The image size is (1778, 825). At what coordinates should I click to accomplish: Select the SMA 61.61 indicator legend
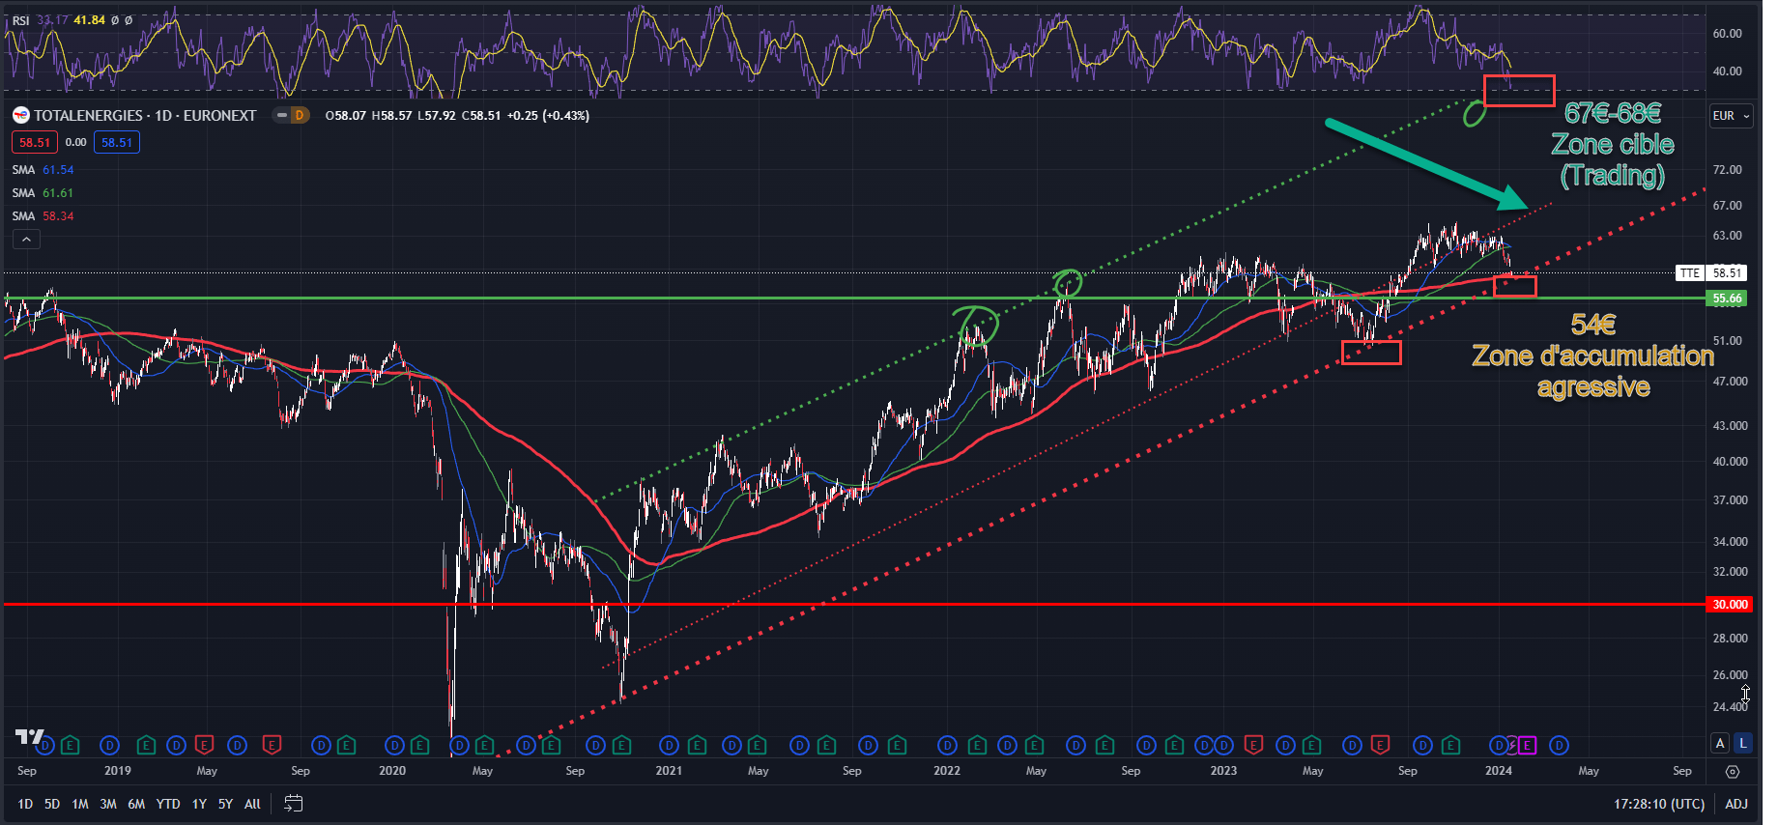[x=43, y=193]
